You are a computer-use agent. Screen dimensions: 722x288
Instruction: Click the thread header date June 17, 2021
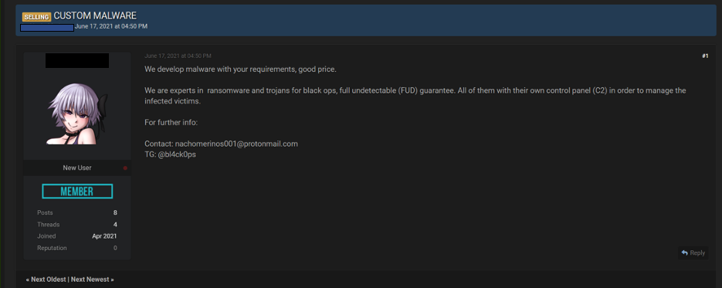coord(111,27)
